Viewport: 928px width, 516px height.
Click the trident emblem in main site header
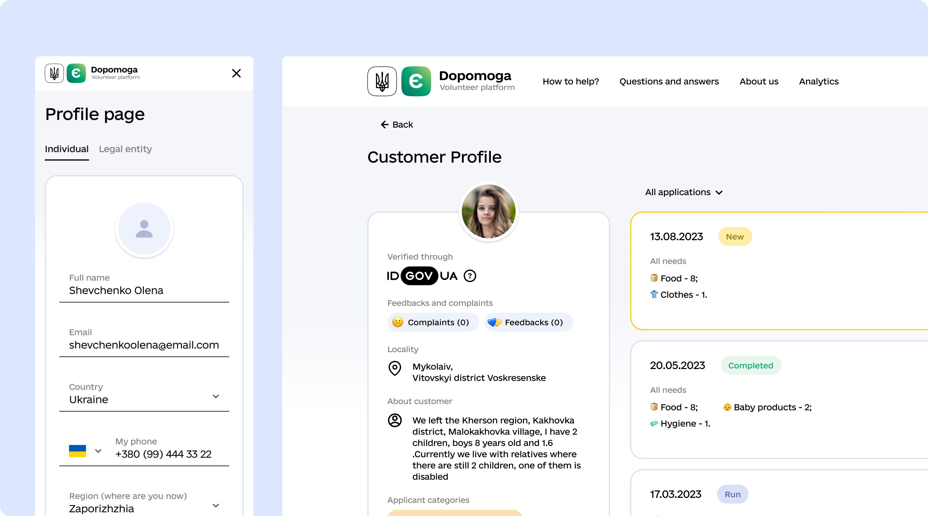click(x=382, y=81)
